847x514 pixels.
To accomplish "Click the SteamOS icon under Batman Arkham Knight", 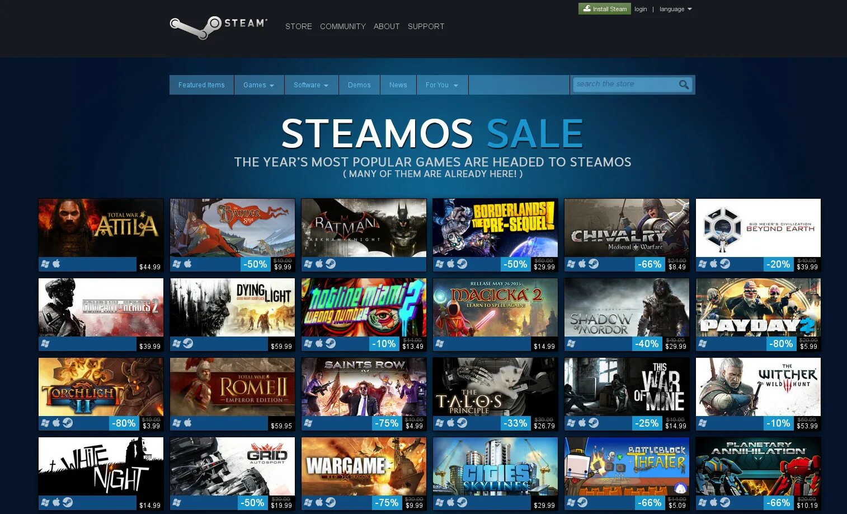I will click(331, 264).
